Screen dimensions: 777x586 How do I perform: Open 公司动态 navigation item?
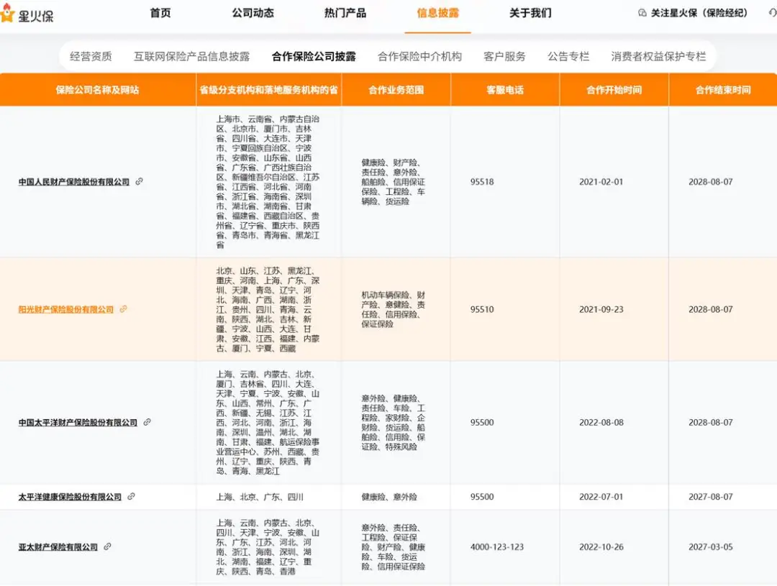(253, 13)
